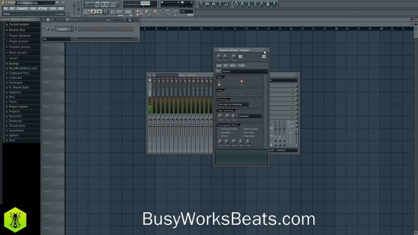Click the Sampler channel button in step sequencer
Image resolution: width=418 pixels, height=235 pixels.
tap(63, 29)
